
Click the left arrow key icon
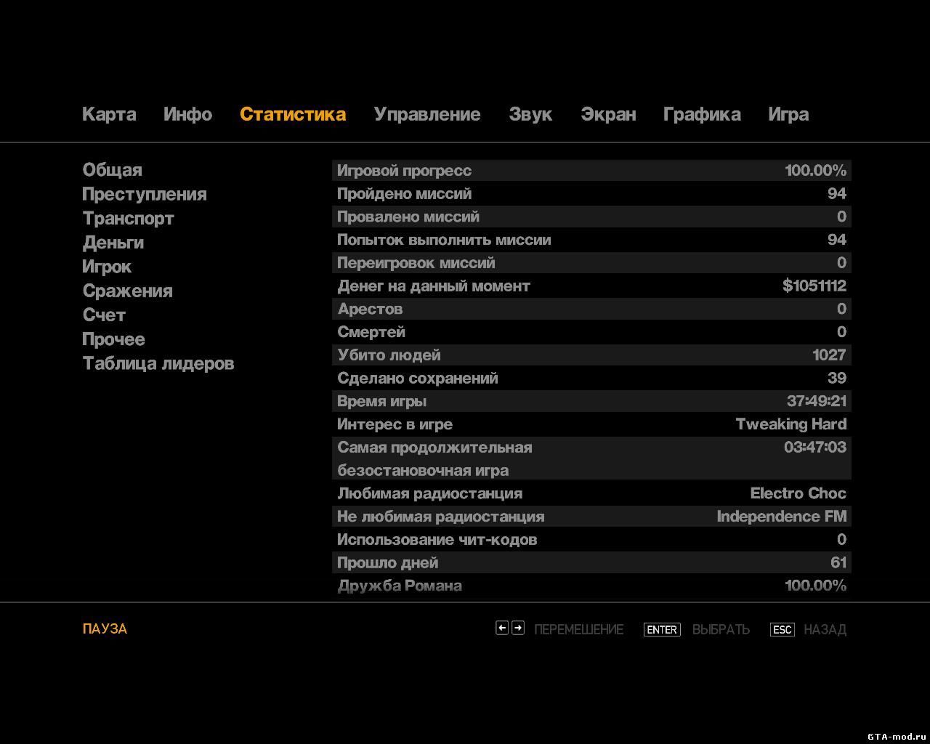click(501, 628)
